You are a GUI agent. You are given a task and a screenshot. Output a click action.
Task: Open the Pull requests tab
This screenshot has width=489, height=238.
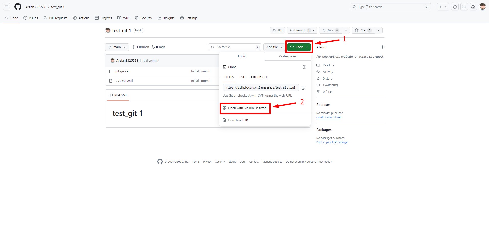tap(55, 18)
